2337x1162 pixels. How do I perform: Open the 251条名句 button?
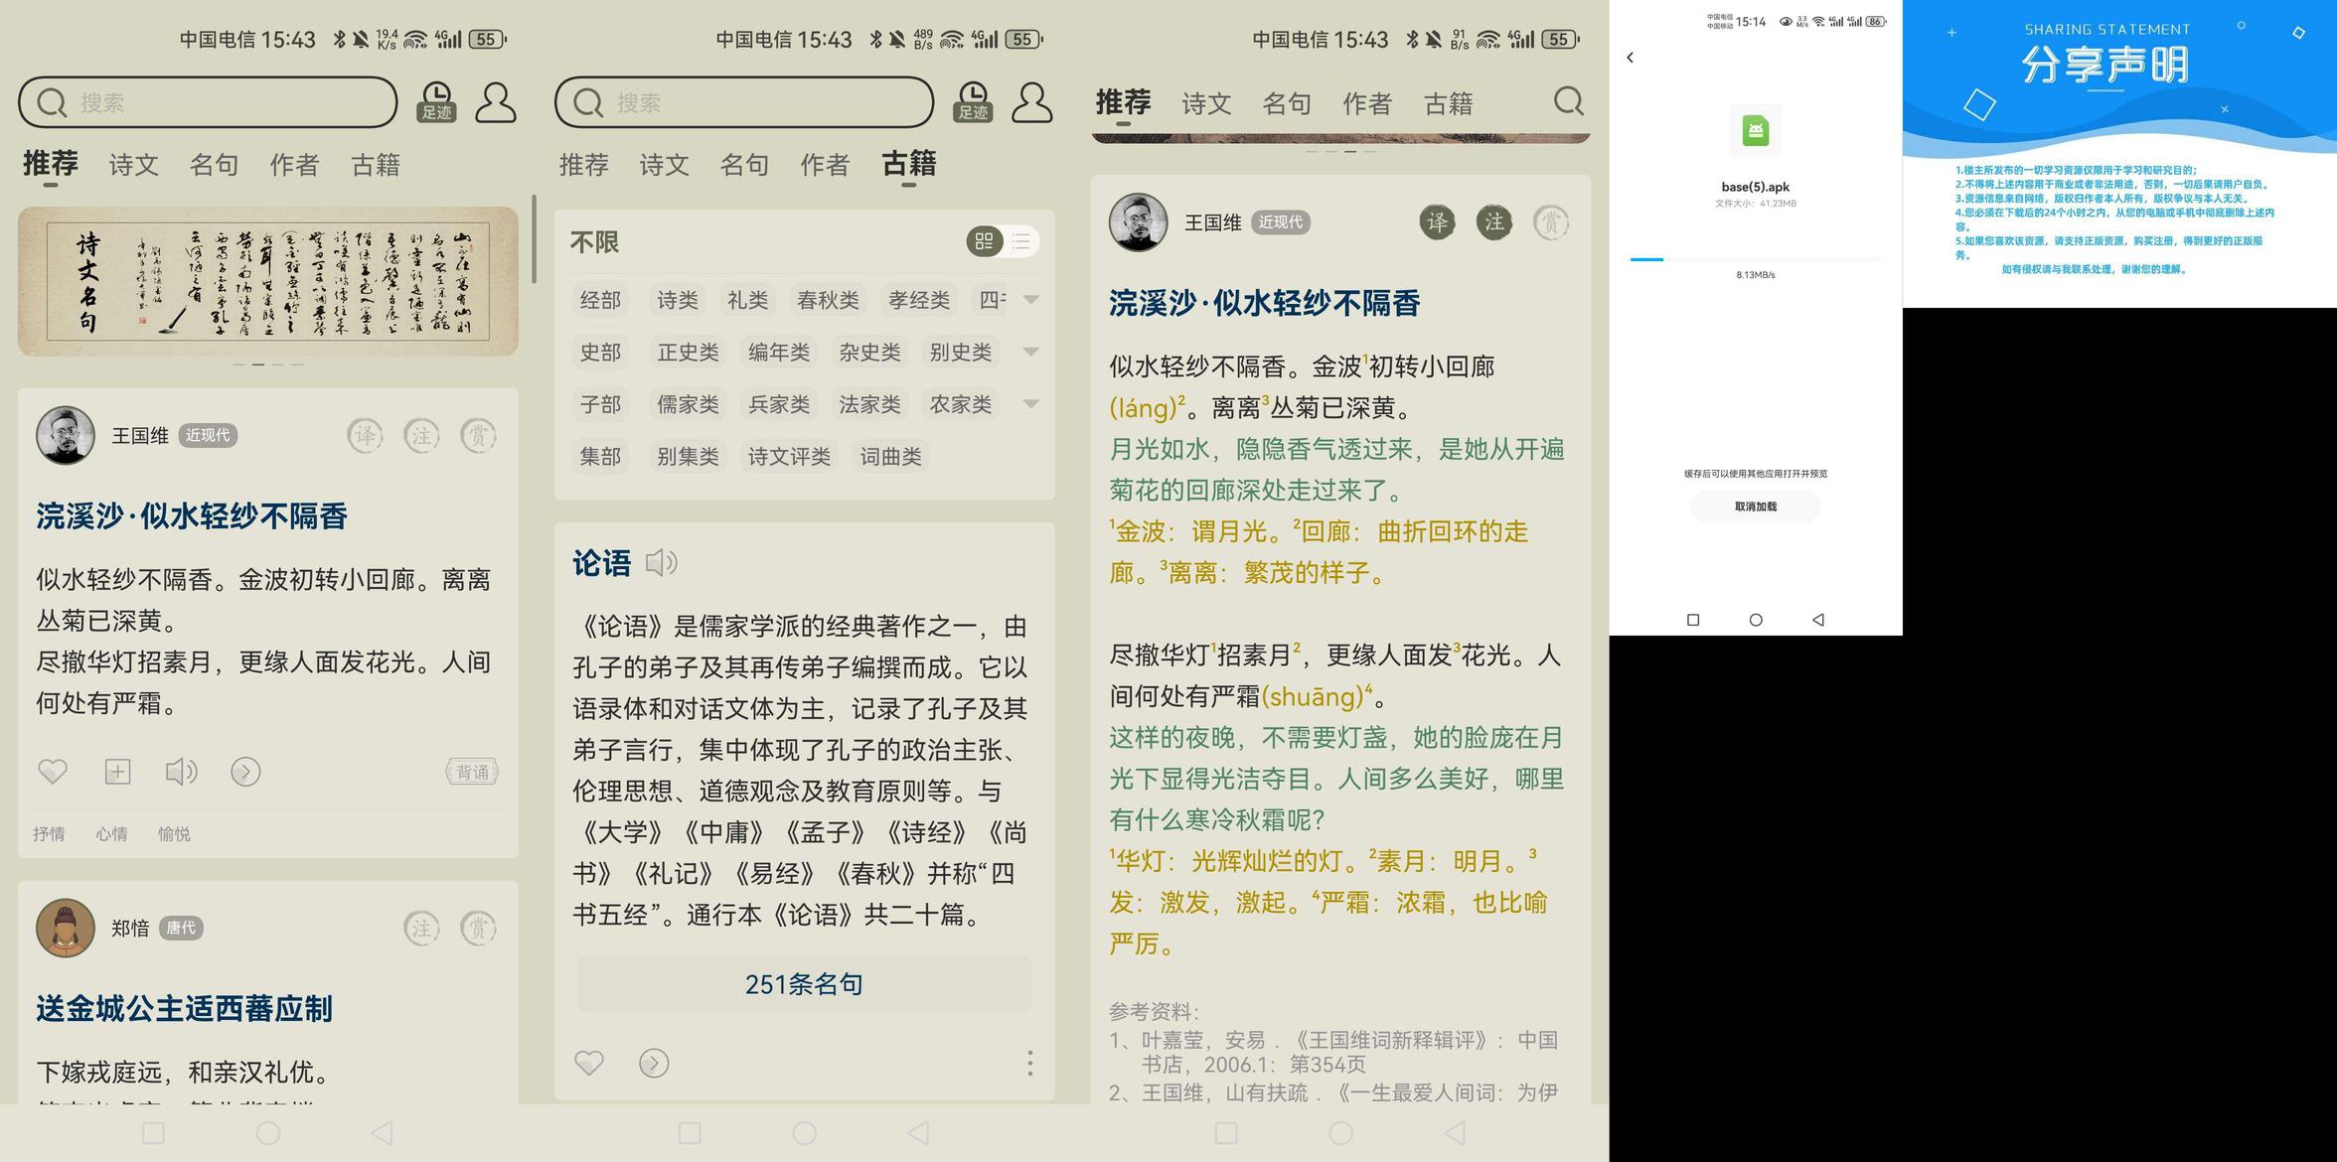click(x=804, y=984)
